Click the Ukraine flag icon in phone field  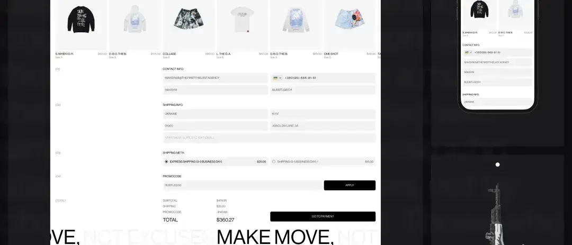pyautogui.click(x=275, y=78)
